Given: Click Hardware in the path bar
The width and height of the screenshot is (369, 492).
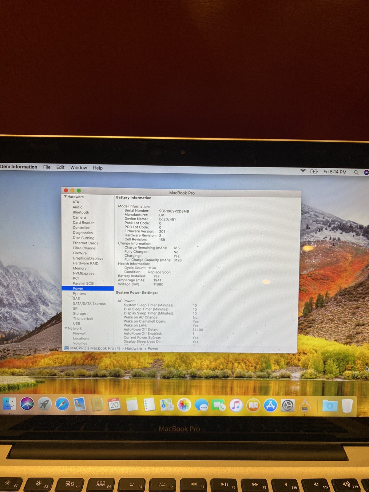Looking at the screenshot, I should click(x=133, y=348).
